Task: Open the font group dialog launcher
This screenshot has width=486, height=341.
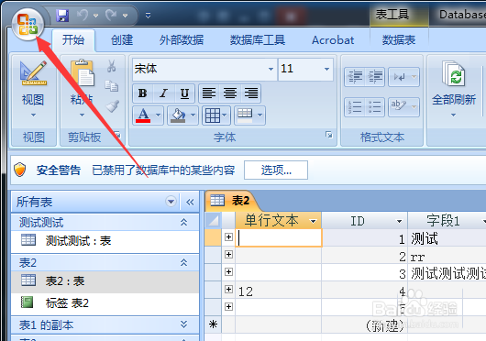Action: coord(329,135)
